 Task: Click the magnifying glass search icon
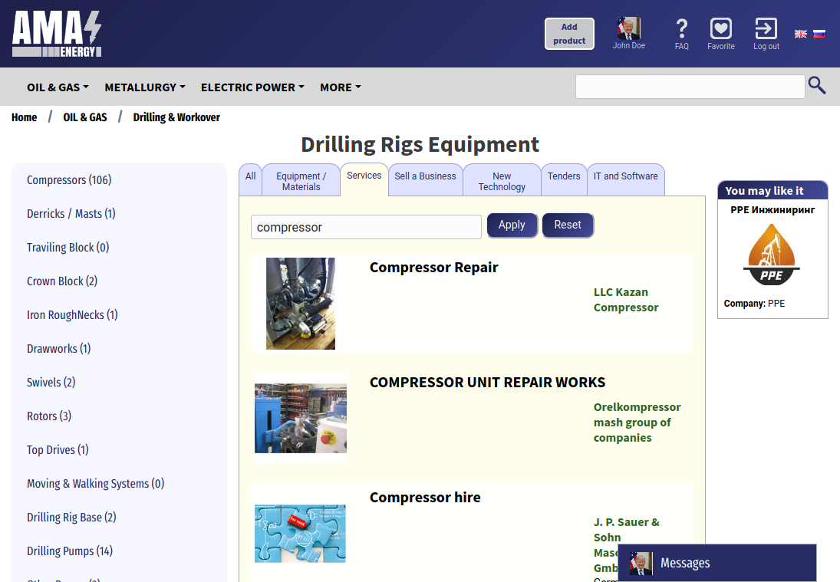coord(817,86)
